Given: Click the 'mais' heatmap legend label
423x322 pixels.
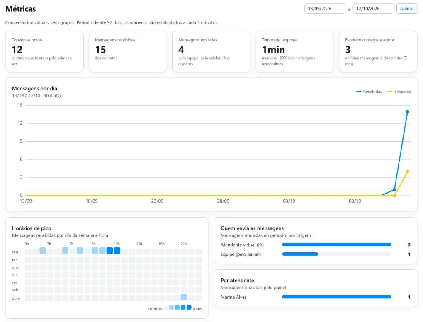Looking at the screenshot, I should point(197,309).
